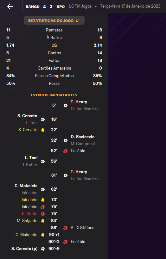Viewport: 166px width, 259px height.
Task: Click goal icon at 5' for T. Henry
Action: (66, 106)
